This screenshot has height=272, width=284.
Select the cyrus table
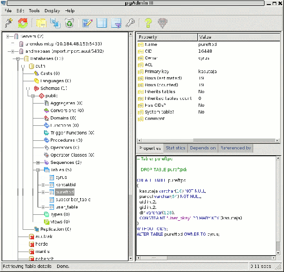pos(61,178)
